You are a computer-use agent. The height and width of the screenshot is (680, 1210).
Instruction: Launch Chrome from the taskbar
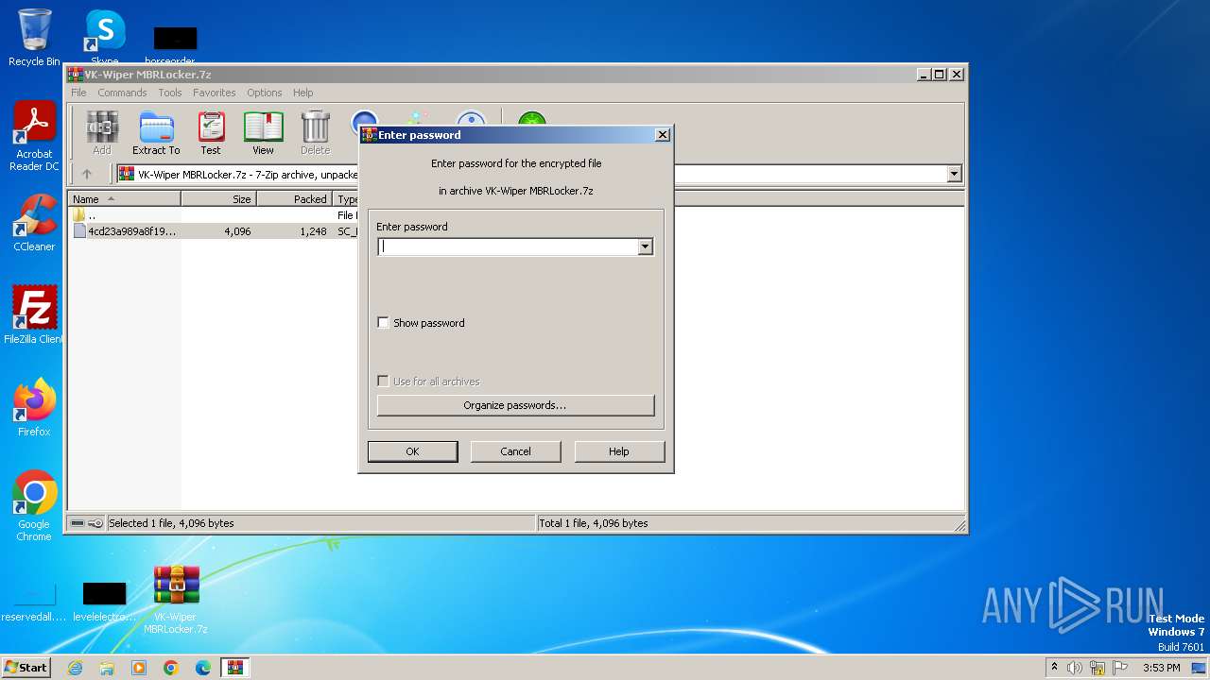coord(171,668)
